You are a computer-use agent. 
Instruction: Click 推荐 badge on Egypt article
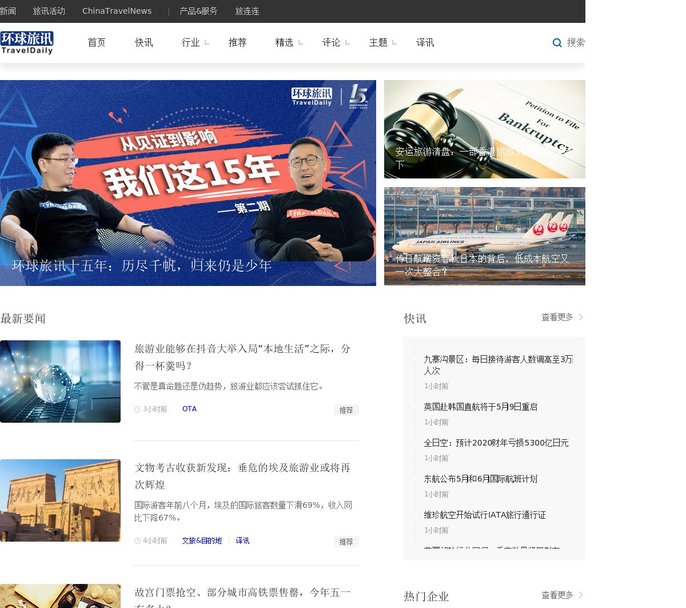coord(346,542)
